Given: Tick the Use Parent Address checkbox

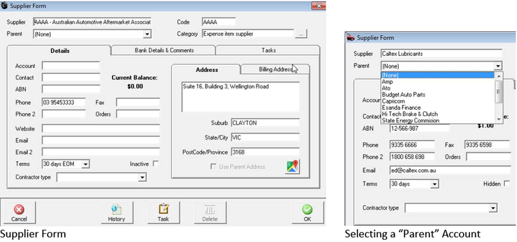Looking at the screenshot, I should 214,167.
